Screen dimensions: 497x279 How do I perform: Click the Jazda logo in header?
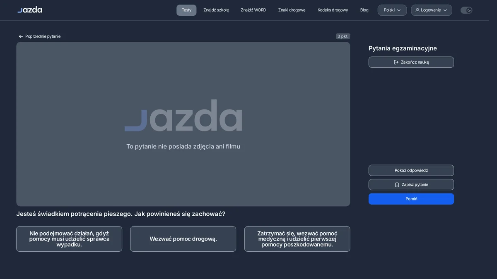(30, 10)
